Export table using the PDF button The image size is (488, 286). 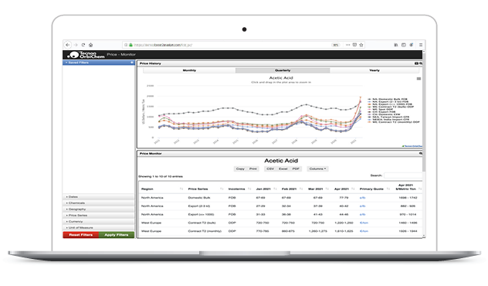tap(296, 169)
